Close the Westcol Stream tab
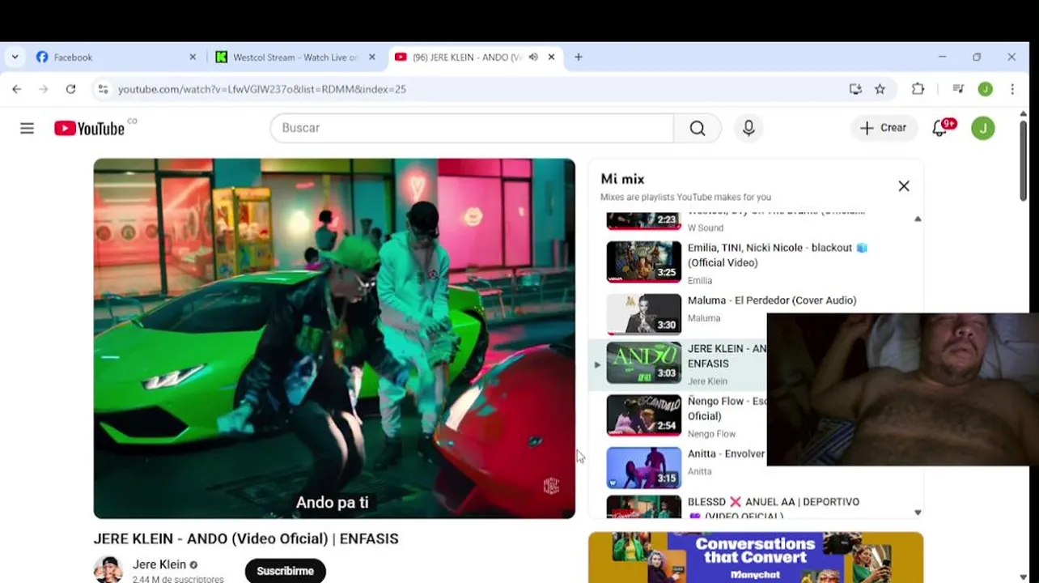Image resolution: width=1039 pixels, height=583 pixels. 372,57
